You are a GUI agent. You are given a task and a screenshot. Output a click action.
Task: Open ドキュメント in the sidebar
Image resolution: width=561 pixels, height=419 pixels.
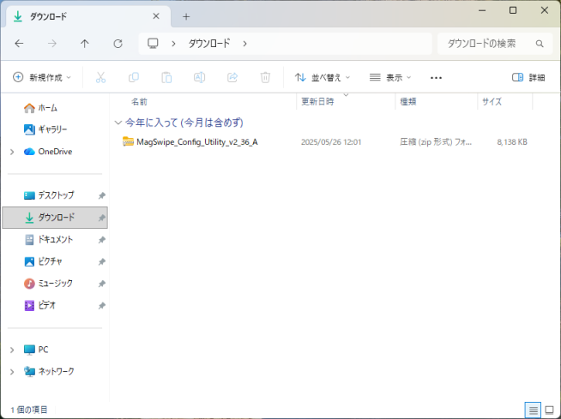click(x=56, y=240)
